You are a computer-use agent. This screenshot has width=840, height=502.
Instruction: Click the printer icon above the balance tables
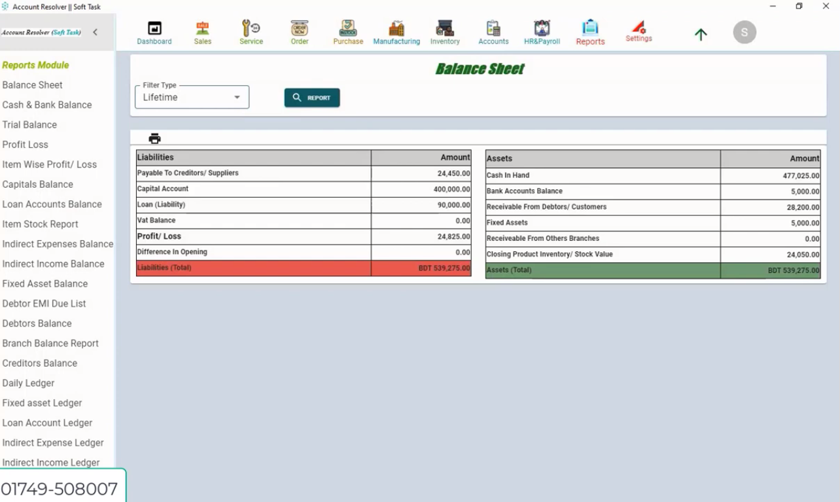tap(154, 138)
